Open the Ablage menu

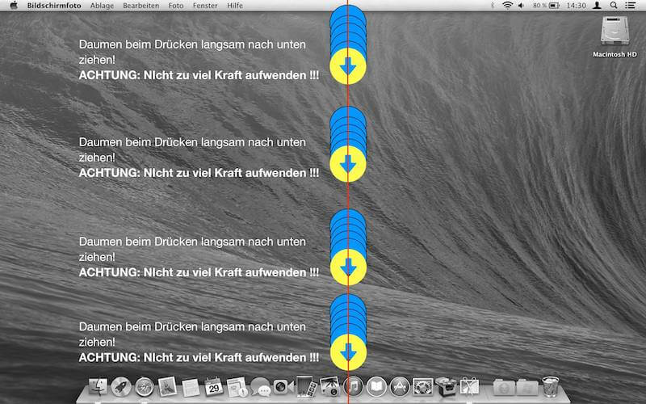pyautogui.click(x=102, y=6)
